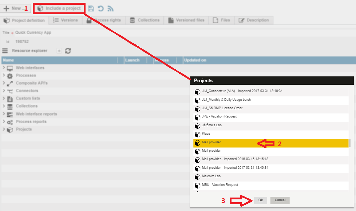Expand the Projects node in Resource explorer
The width and height of the screenshot is (356, 211).
point(4,129)
